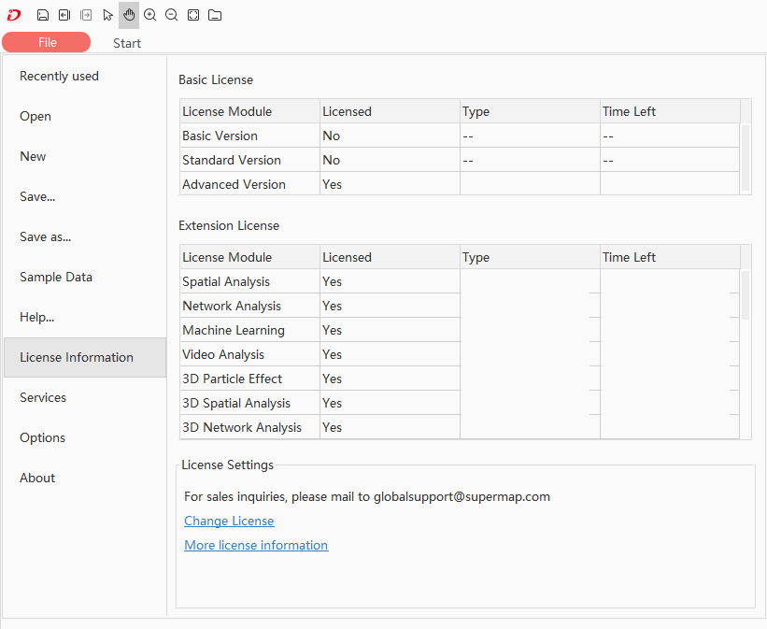Image resolution: width=767 pixels, height=629 pixels.
Task: Switch to the Start tab
Action: pyautogui.click(x=127, y=43)
